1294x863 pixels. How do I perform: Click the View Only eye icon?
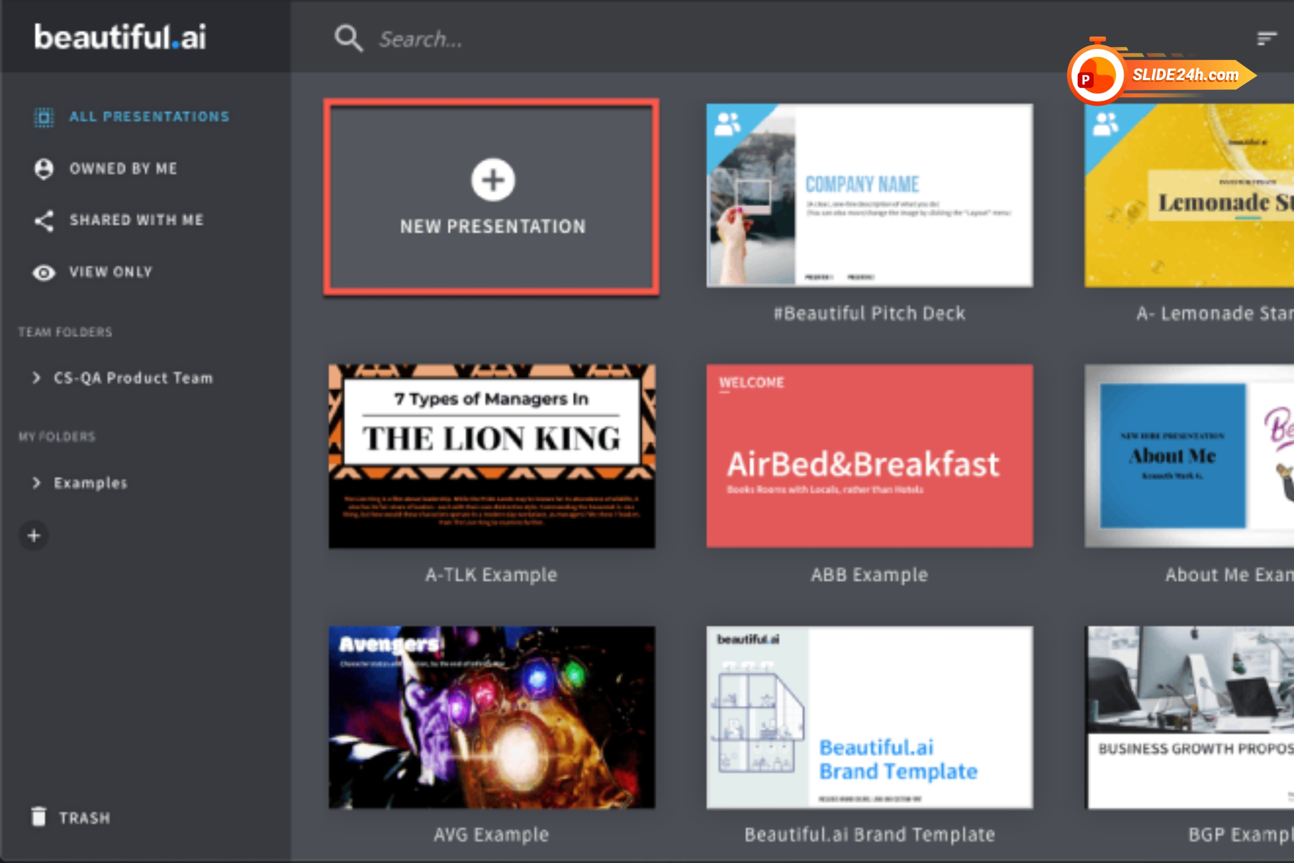tap(44, 273)
